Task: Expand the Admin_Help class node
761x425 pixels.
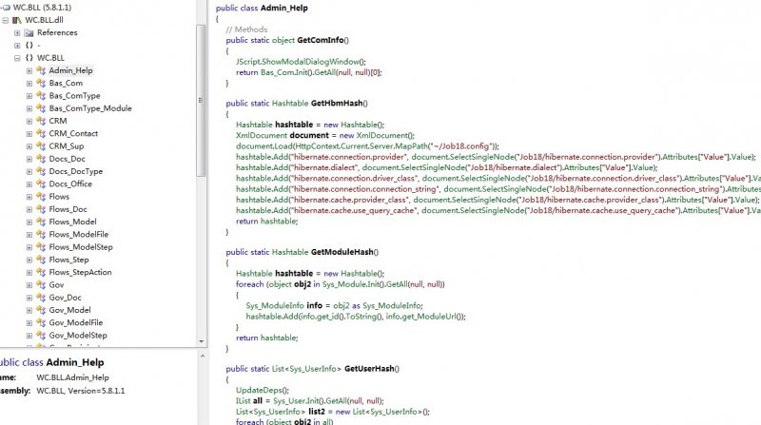Action: tap(29, 70)
